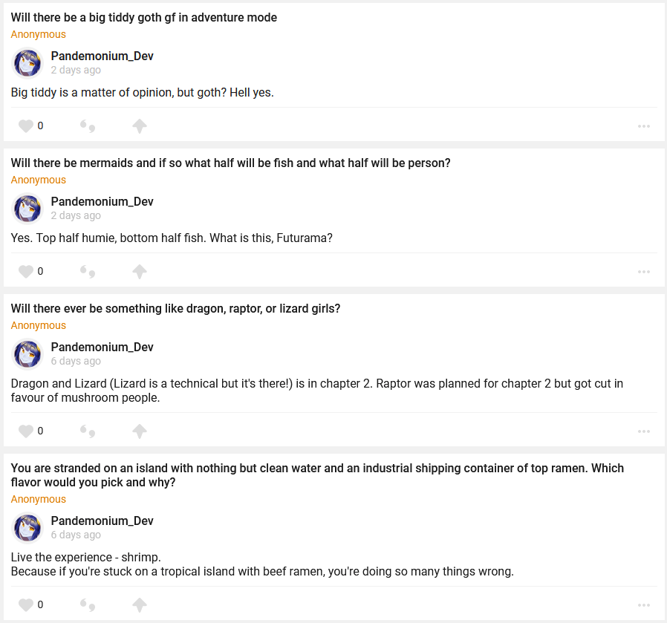Viewport: 667px width, 623px height.
Task: Share the lizard girls answer via arrow
Action: (x=140, y=431)
